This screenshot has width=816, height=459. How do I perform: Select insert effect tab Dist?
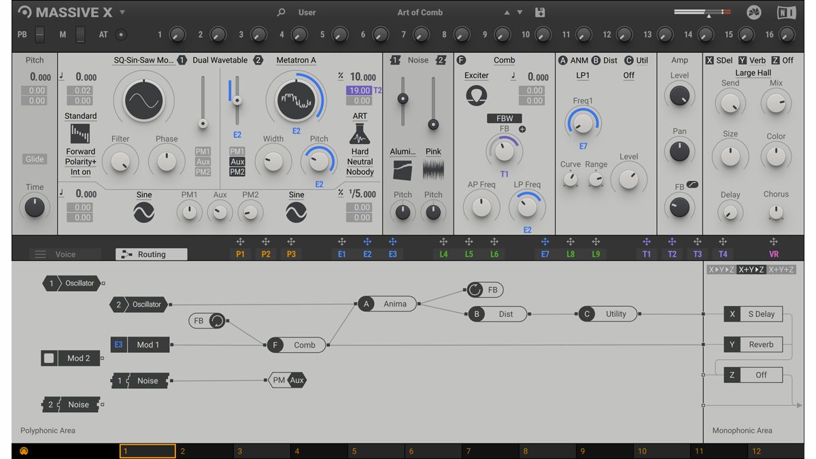[x=605, y=60]
